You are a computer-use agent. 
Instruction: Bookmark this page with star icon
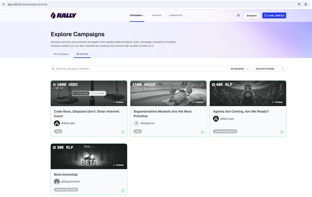(x=306, y=4)
